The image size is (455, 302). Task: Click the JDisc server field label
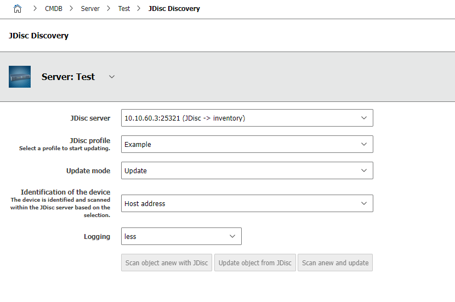[x=90, y=118]
